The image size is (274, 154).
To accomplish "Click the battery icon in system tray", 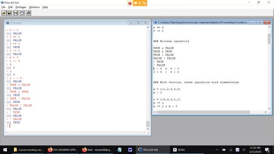I will tap(223, 150).
